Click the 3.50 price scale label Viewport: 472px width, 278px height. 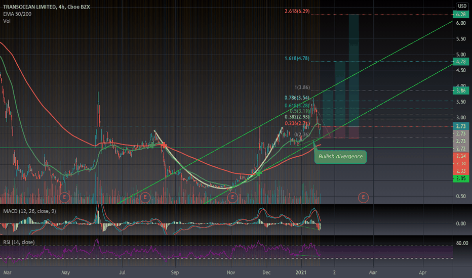pos(461,102)
